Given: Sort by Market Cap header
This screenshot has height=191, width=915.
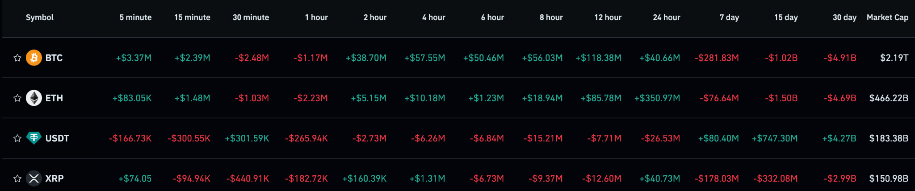Looking at the screenshot, I should click(887, 17).
